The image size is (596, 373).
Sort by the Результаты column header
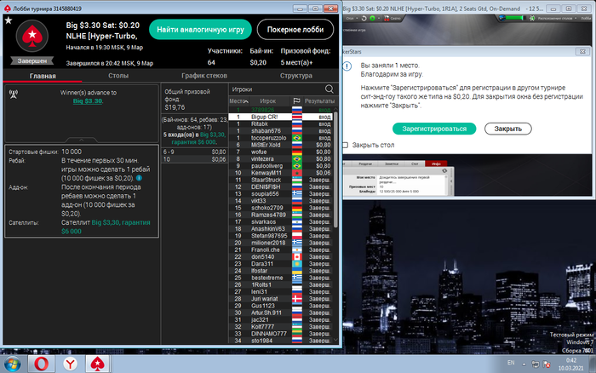pyautogui.click(x=319, y=100)
